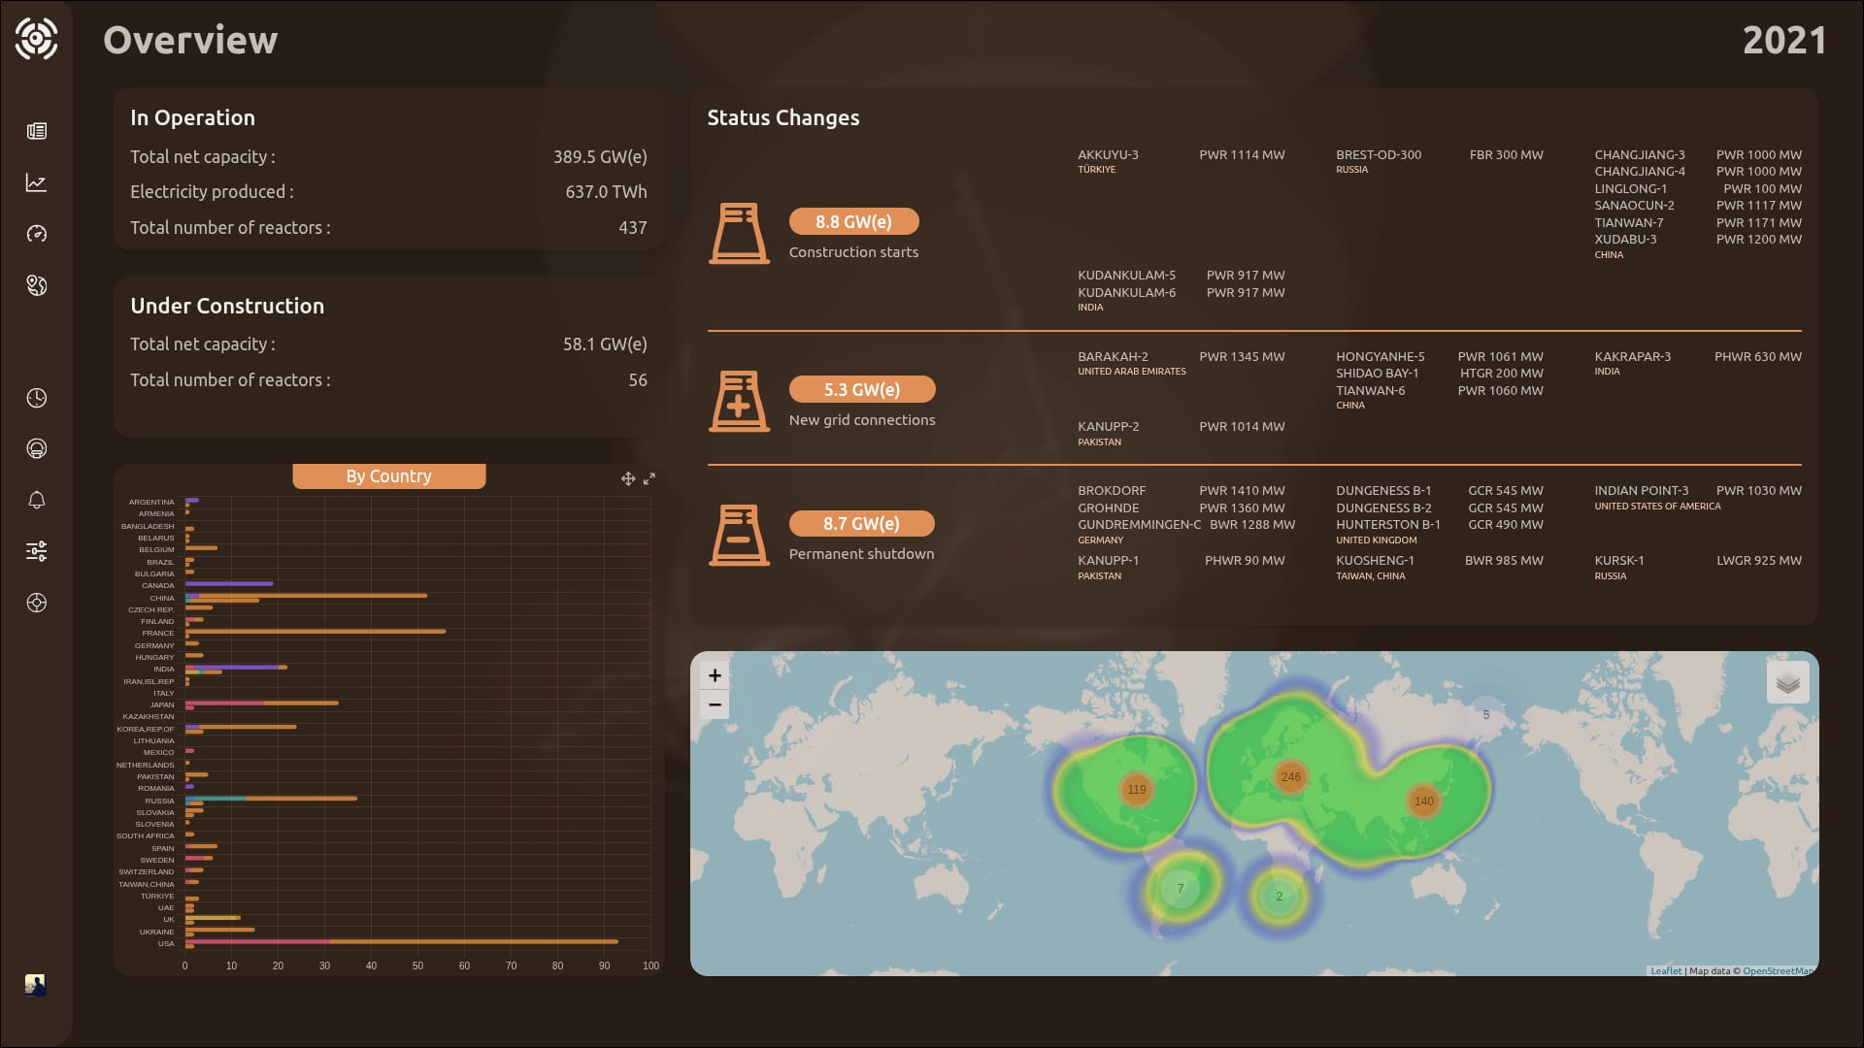The height and width of the screenshot is (1048, 1864).
Task: Select the By Country tab
Action: click(x=388, y=476)
